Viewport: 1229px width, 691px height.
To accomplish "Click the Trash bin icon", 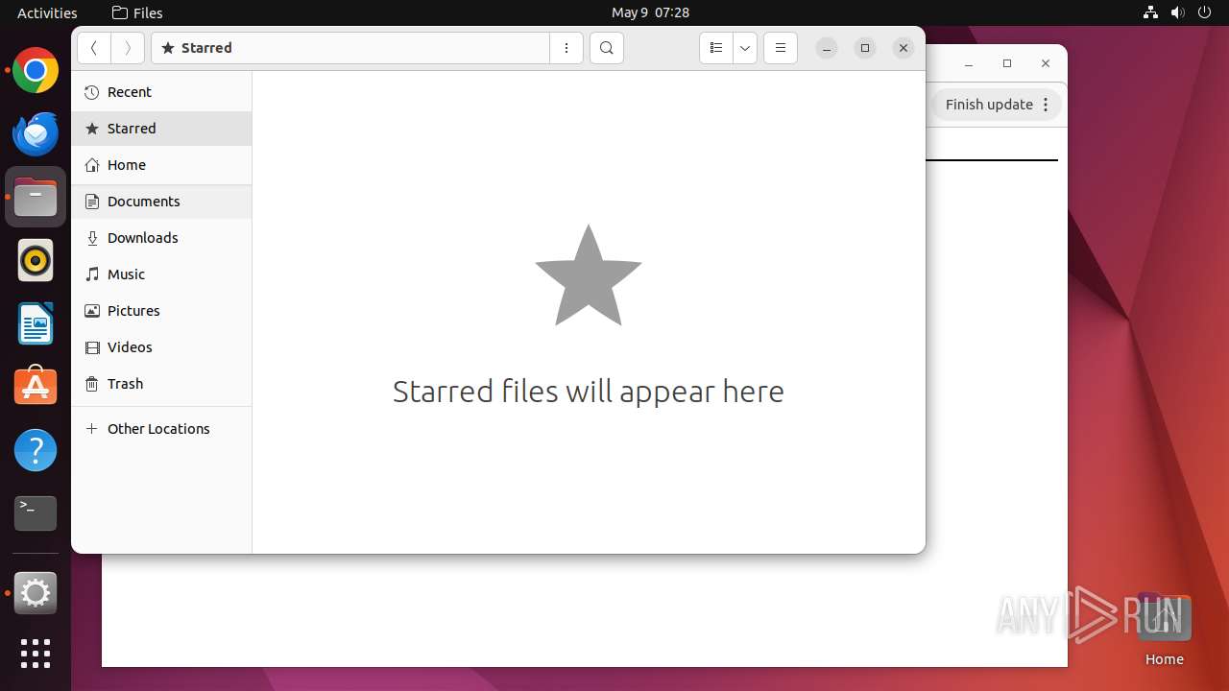I will pos(92,384).
